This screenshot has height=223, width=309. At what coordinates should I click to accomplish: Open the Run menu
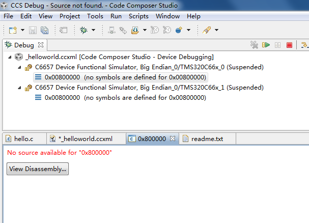point(116,16)
